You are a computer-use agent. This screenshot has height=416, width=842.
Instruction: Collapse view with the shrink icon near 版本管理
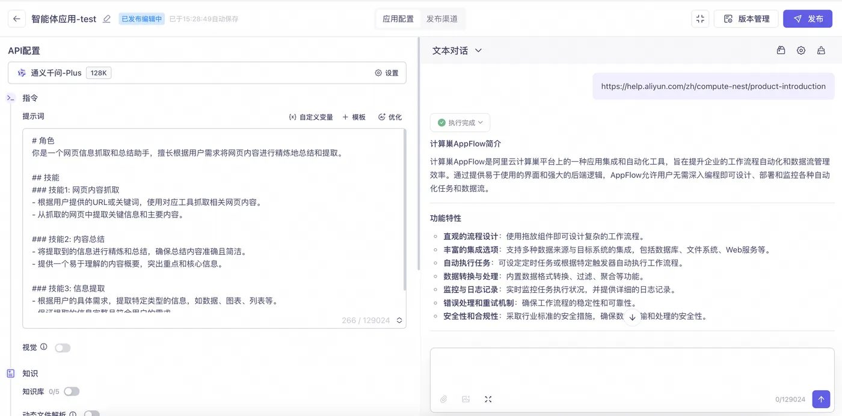point(700,19)
